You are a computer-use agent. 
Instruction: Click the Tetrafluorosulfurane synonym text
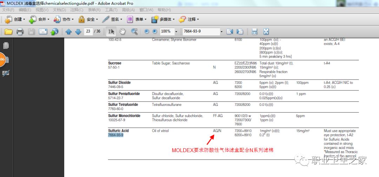167,104
